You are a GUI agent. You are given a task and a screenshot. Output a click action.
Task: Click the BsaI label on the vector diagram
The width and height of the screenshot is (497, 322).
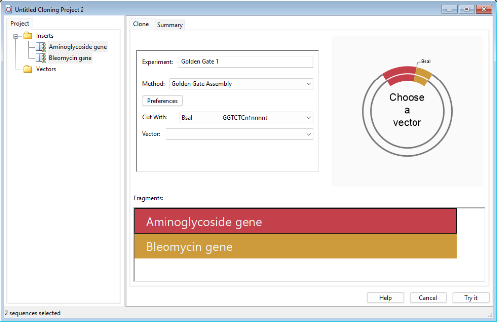(426, 61)
